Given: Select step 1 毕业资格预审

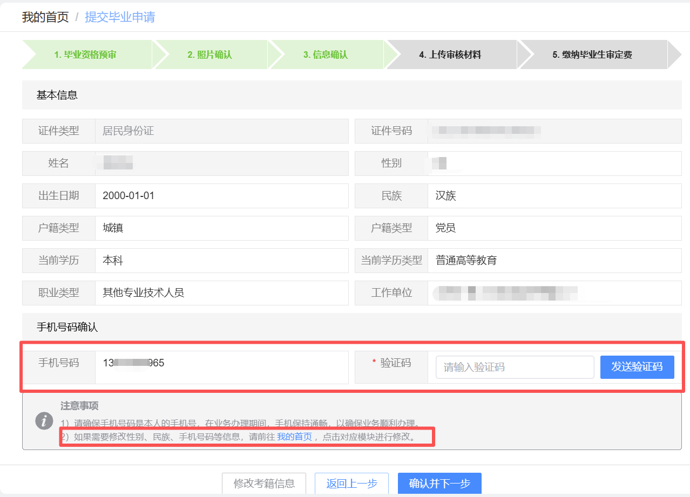Looking at the screenshot, I should pyautogui.click(x=86, y=55).
